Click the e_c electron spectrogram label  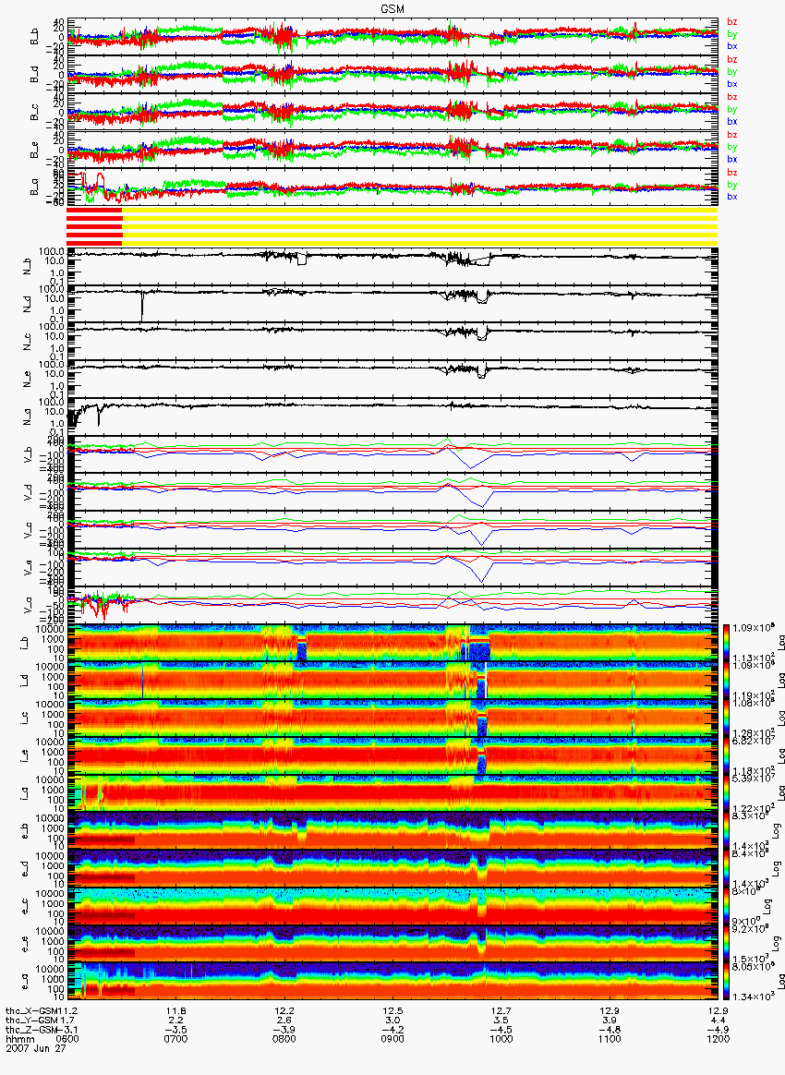(x=25, y=906)
